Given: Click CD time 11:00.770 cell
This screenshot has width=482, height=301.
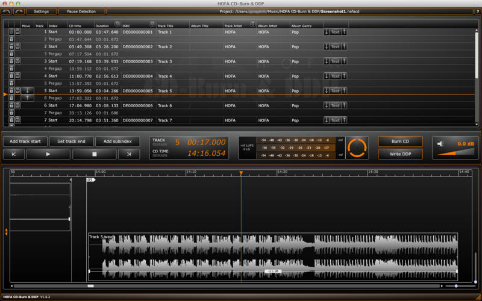Looking at the screenshot, I should pyautogui.click(x=80, y=76).
